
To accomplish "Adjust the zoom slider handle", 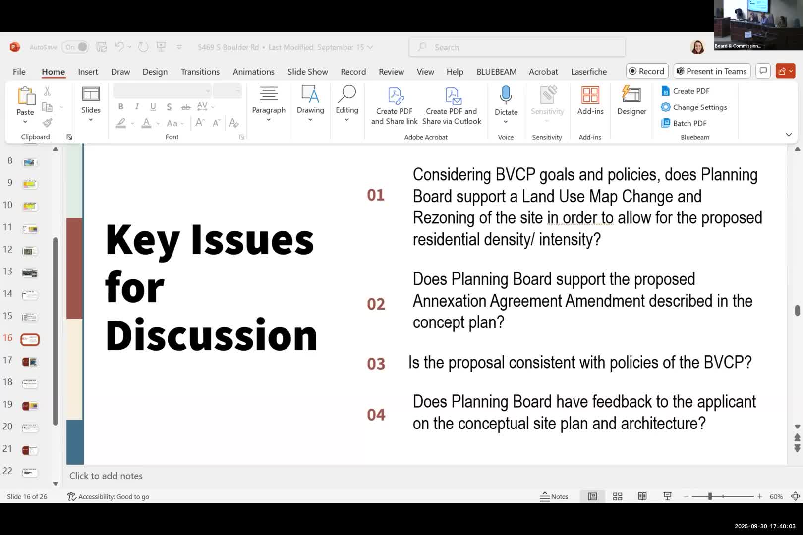I will [x=710, y=496].
